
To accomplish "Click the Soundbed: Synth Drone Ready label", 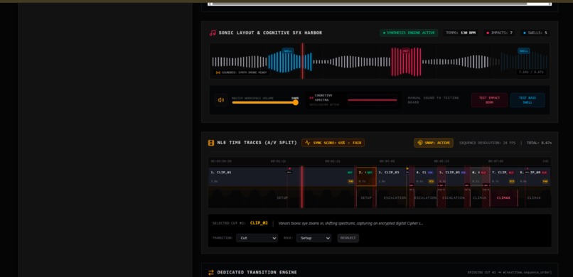I will [x=242, y=72].
